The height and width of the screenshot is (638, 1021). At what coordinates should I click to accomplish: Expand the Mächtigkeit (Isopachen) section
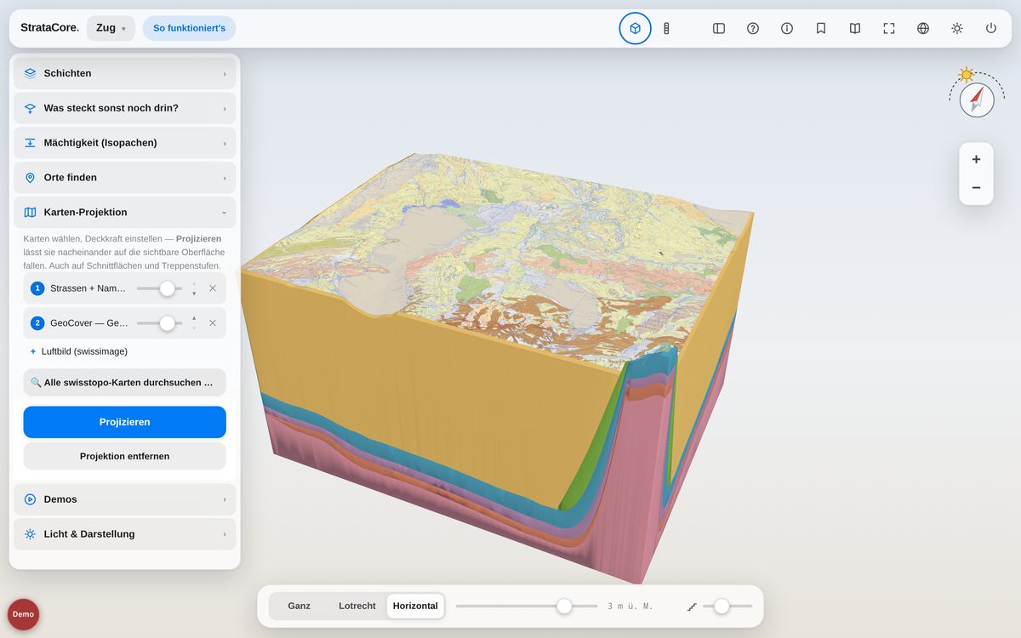click(125, 143)
